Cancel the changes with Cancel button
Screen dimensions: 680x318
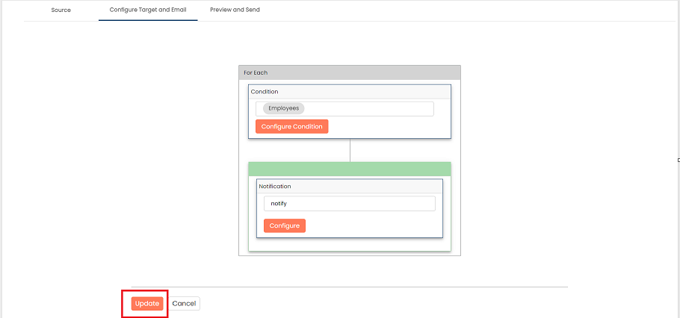point(184,304)
